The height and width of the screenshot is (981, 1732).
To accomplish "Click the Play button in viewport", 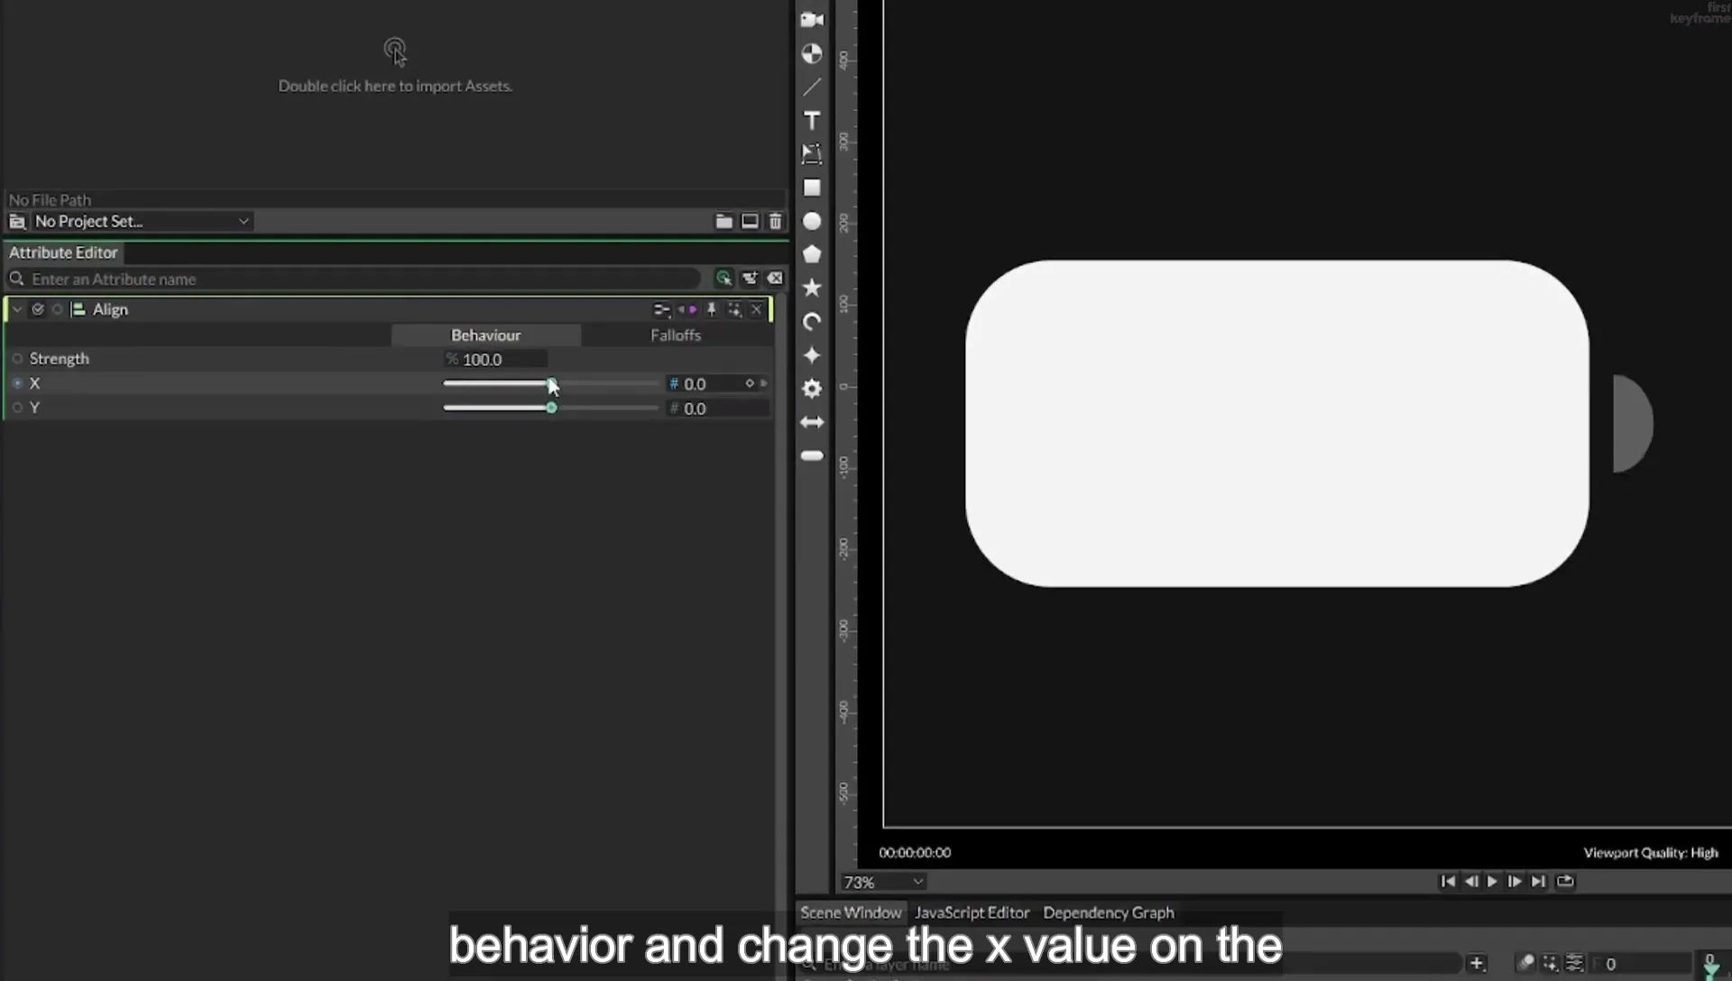I will (x=1492, y=882).
